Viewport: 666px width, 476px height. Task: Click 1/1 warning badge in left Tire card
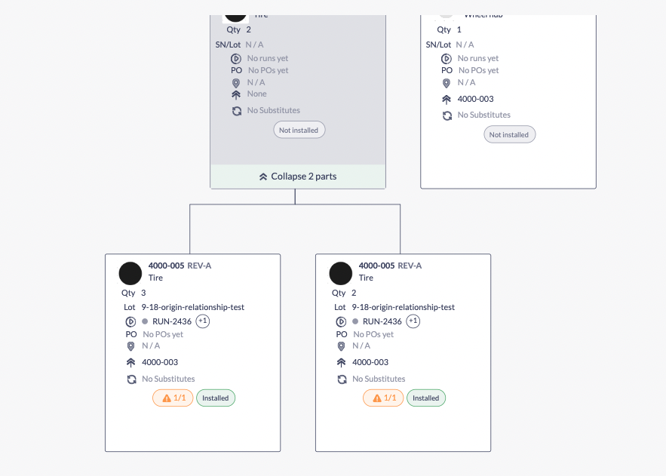(x=173, y=398)
